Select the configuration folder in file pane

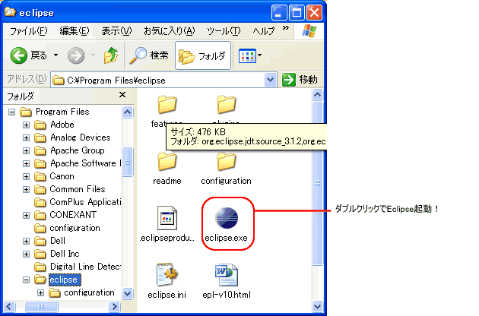(x=226, y=161)
